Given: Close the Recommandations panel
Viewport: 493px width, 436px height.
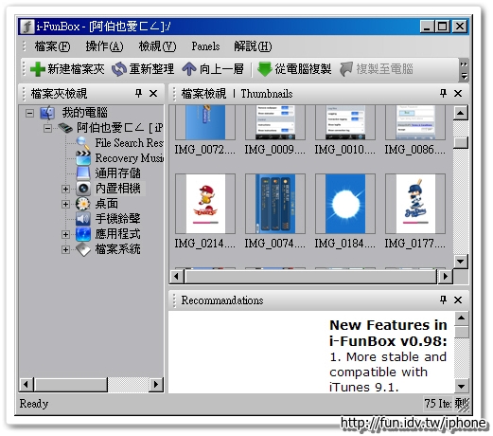Looking at the screenshot, I should click(458, 300).
